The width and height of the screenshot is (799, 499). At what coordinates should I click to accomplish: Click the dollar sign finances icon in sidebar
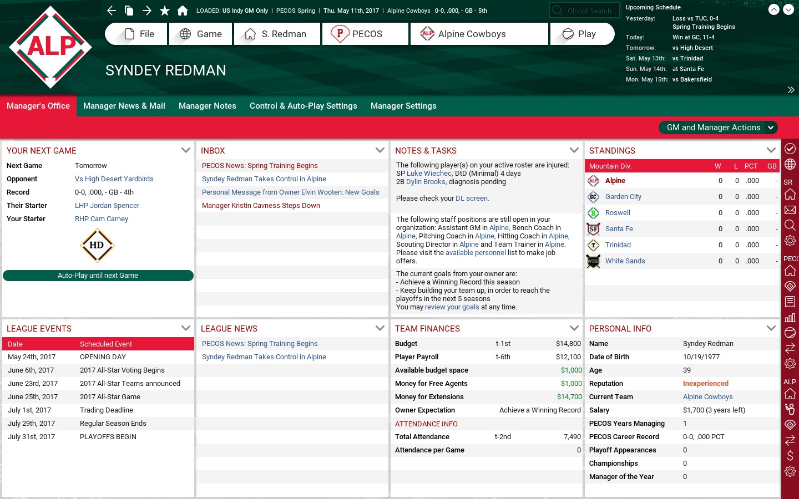pos(790,456)
